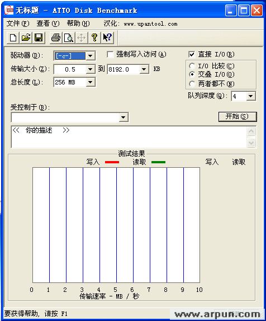Click the green 读取 legend swatch
The height and width of the screenshot is (321, 266).
pyautogui.click(x=158, y=162)
